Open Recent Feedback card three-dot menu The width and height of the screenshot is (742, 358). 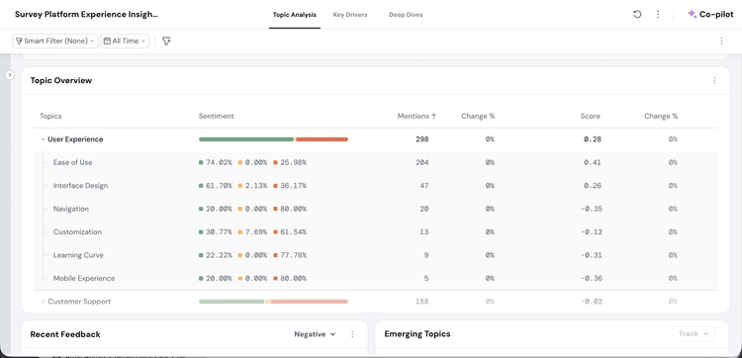coord(352,334)
